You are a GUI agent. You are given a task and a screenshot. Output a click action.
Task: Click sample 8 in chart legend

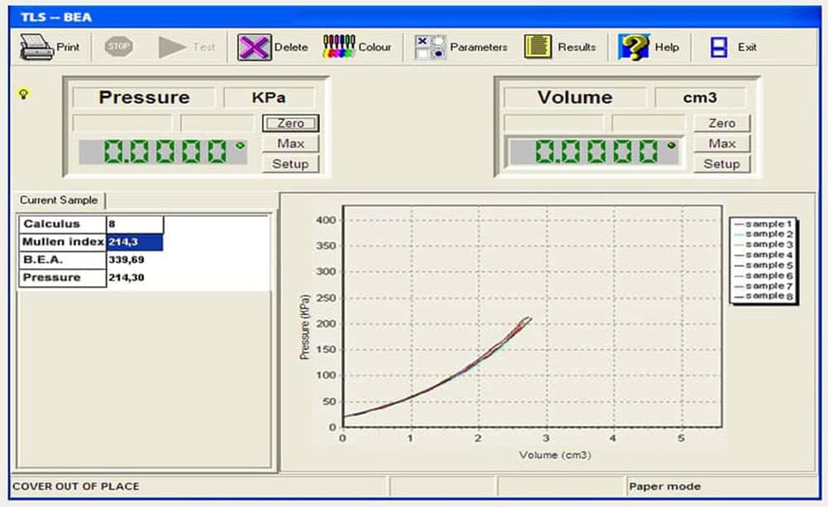click(764, 296)
